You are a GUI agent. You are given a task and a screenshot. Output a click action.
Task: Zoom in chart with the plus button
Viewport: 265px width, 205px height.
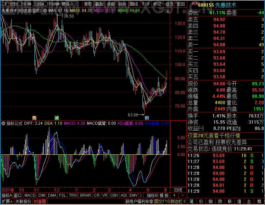[x=175, y=195]
